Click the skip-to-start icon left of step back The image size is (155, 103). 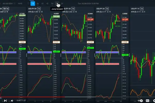click(42, 4)
